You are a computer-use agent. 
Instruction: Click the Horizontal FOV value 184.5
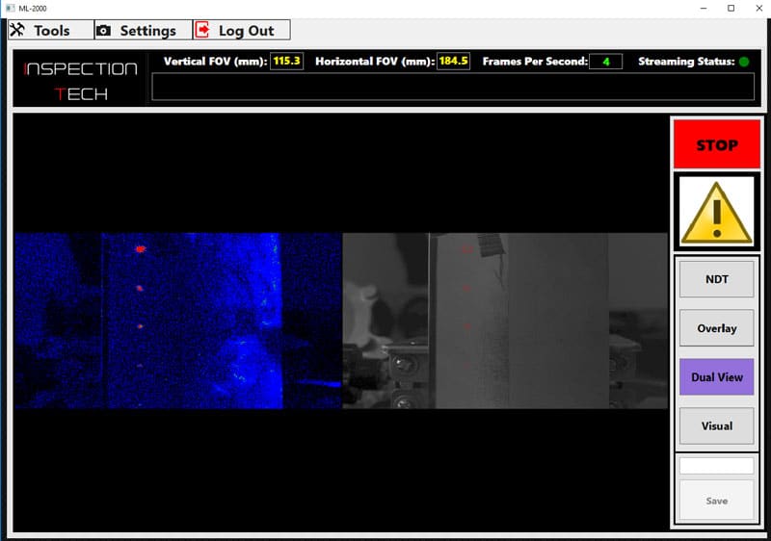click(453, 61)
